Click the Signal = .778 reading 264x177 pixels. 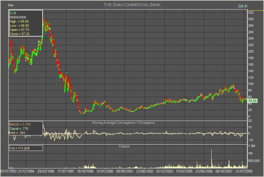pyautogui.click(x=19, y=129)
